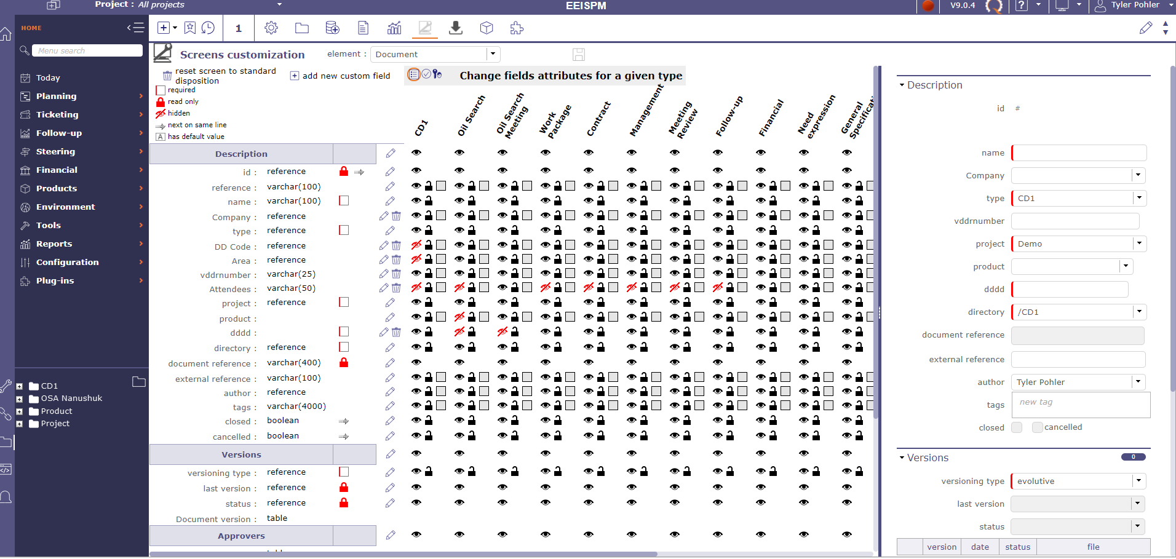Screen dimensions: 1176x559
Task: Click the bookmark star favorites icon
Action: click(190, 28)
